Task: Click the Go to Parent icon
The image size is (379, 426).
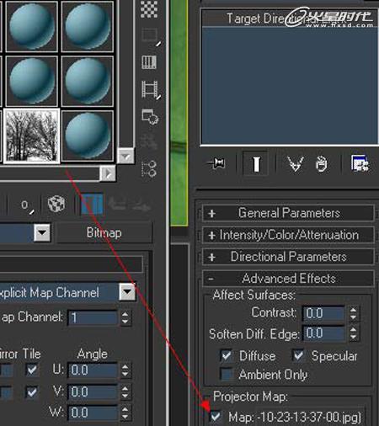Action: click(x=117, y=205)
